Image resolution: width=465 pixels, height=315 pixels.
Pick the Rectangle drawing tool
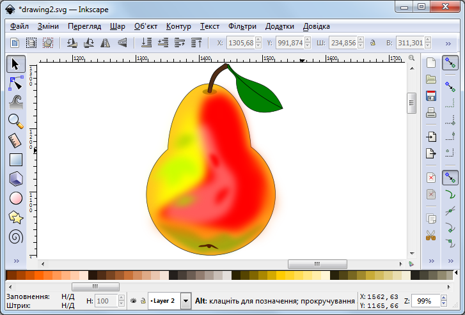pyautogui.click(x=16, y=160)
